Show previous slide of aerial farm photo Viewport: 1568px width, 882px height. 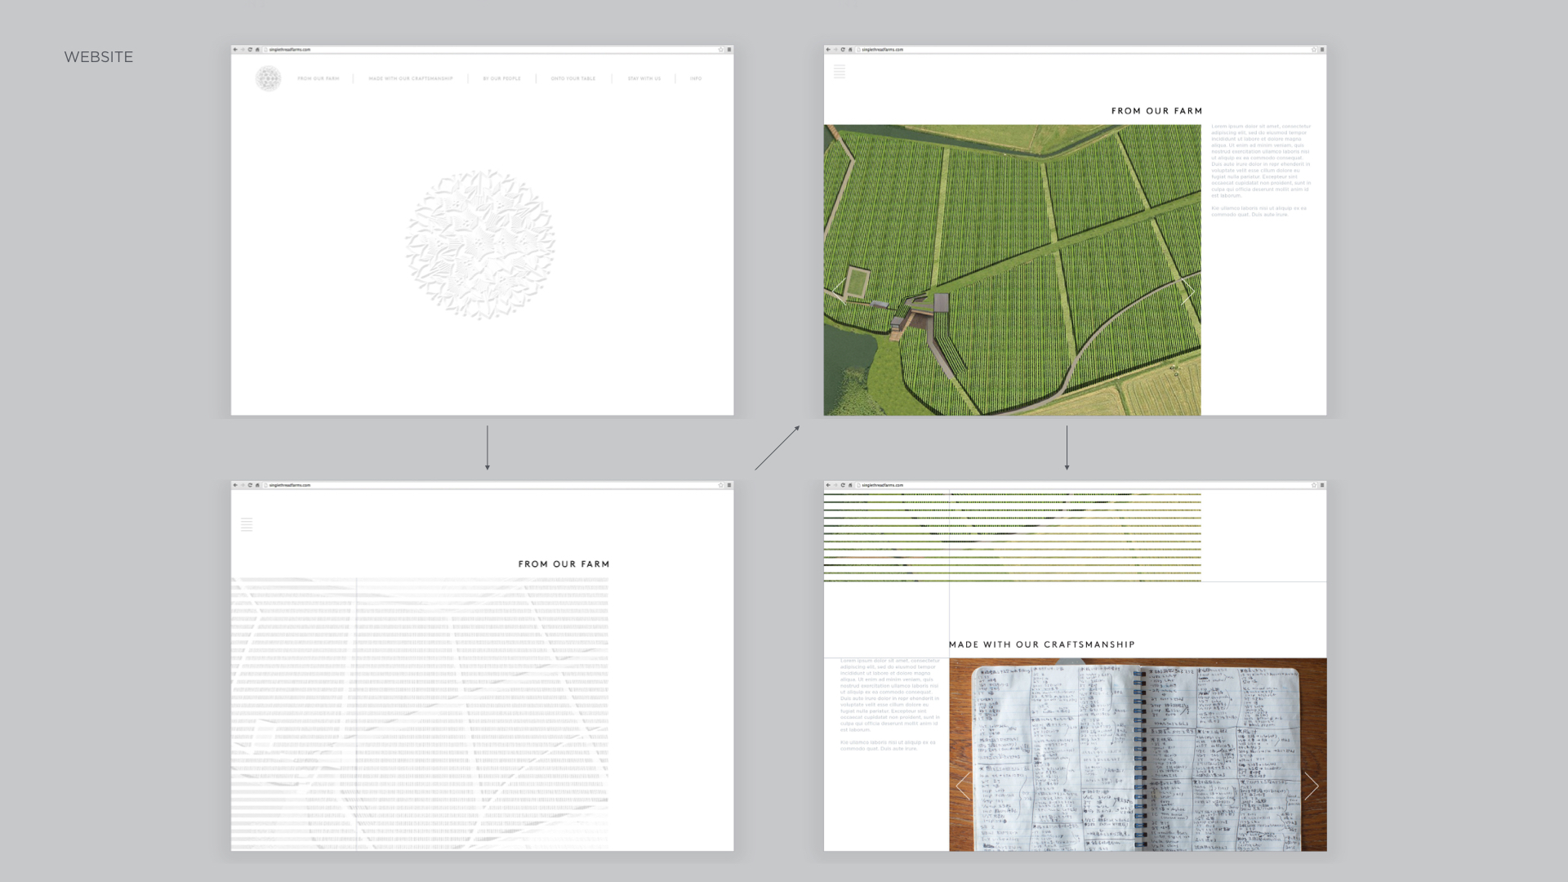(x=839, y=292)
